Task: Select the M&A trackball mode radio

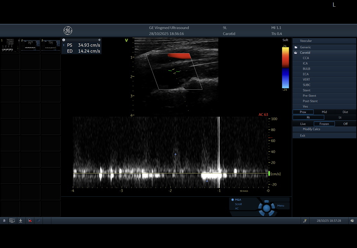Action: [x=233, y=200]
